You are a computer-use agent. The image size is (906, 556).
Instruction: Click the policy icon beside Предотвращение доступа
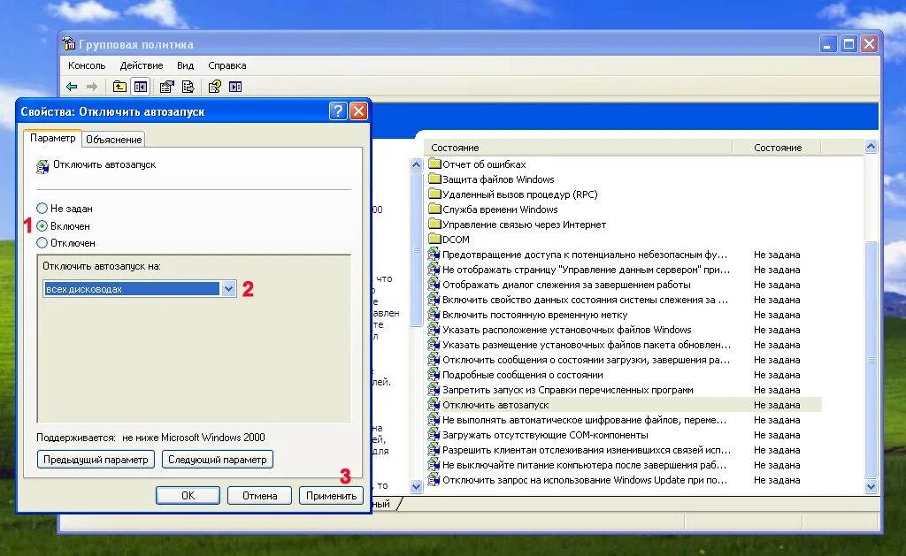[x=434, y=254]
